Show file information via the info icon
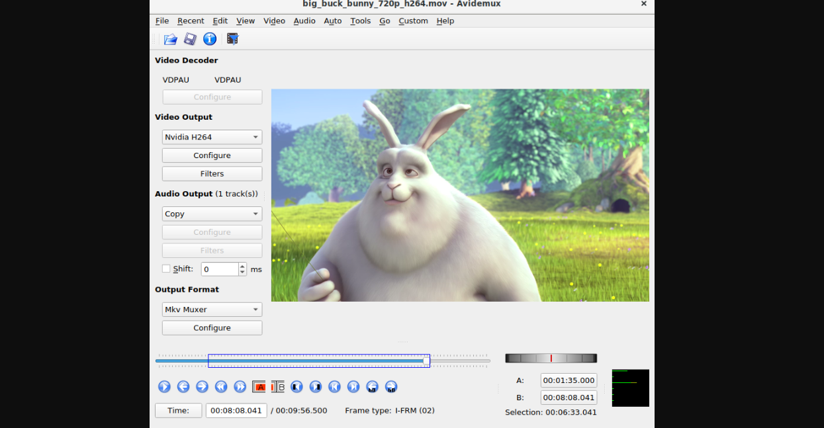 [x=210, y=39]
